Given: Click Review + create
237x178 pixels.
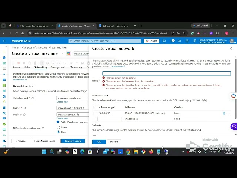Looking at the screenshot, I should (73, 141).
